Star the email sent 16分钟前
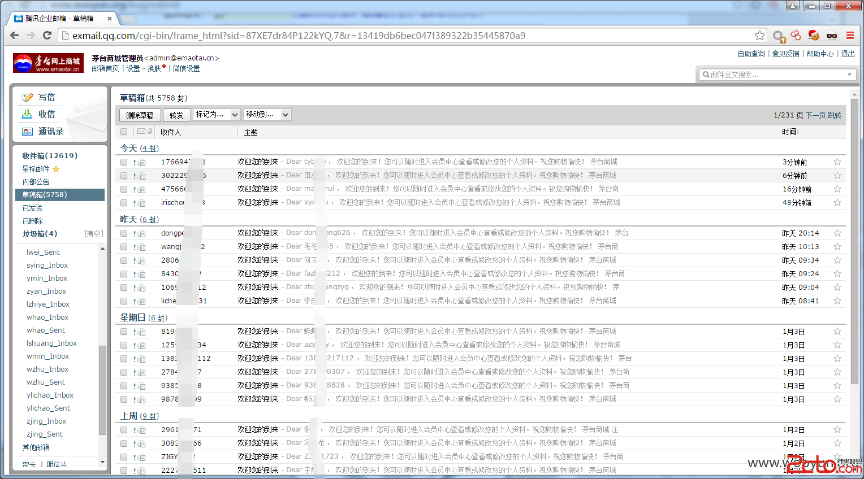Viewport: 864px width, 479px height. click(x=837, y=189)
